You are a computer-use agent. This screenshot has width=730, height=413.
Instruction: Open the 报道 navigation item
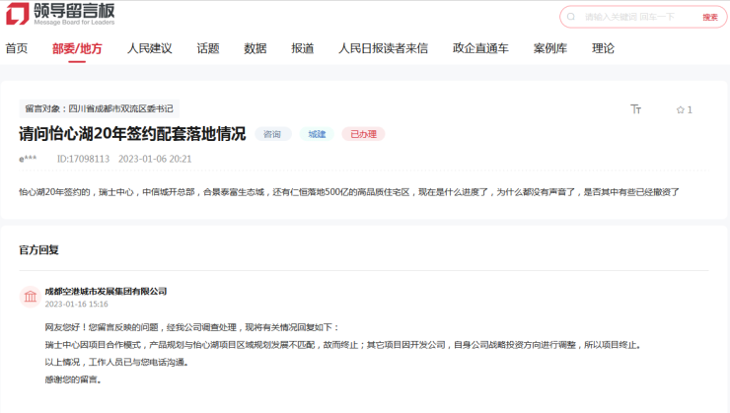tap(303, 48)
